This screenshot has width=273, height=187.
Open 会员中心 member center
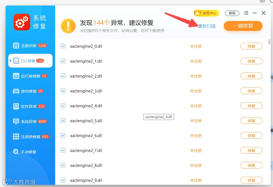[206, 13]
